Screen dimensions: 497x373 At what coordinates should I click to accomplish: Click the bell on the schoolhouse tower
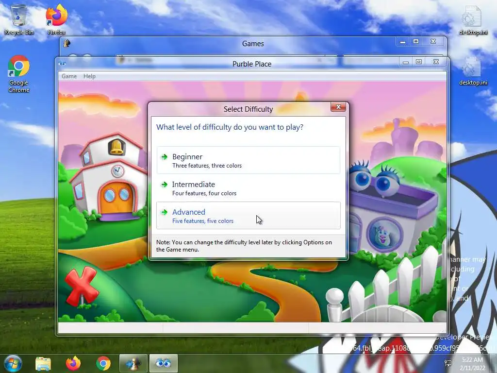(x=116, y=147)
